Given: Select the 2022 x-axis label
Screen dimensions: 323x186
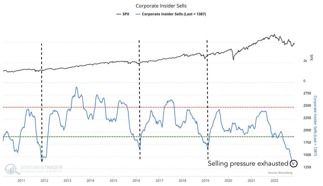Looking at the screenshot, I should 274,180.
